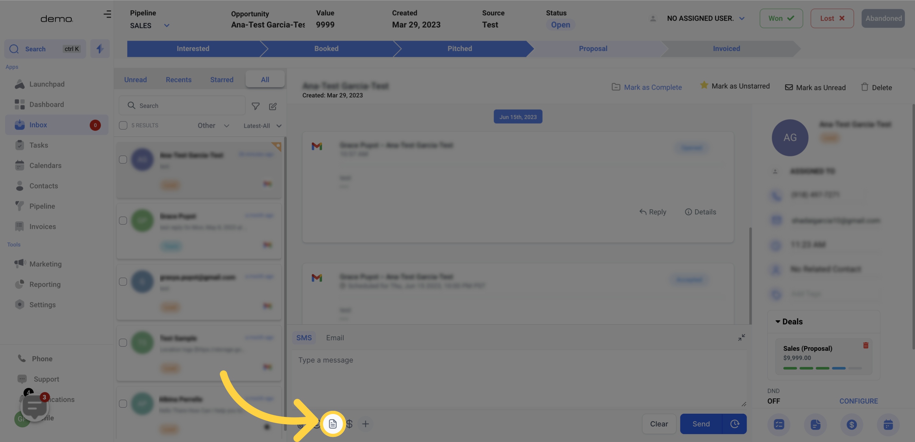Viewport: 915px width, 442px height.
Task: Tick the checkbox beside first conversation
Action: [123, 159]
